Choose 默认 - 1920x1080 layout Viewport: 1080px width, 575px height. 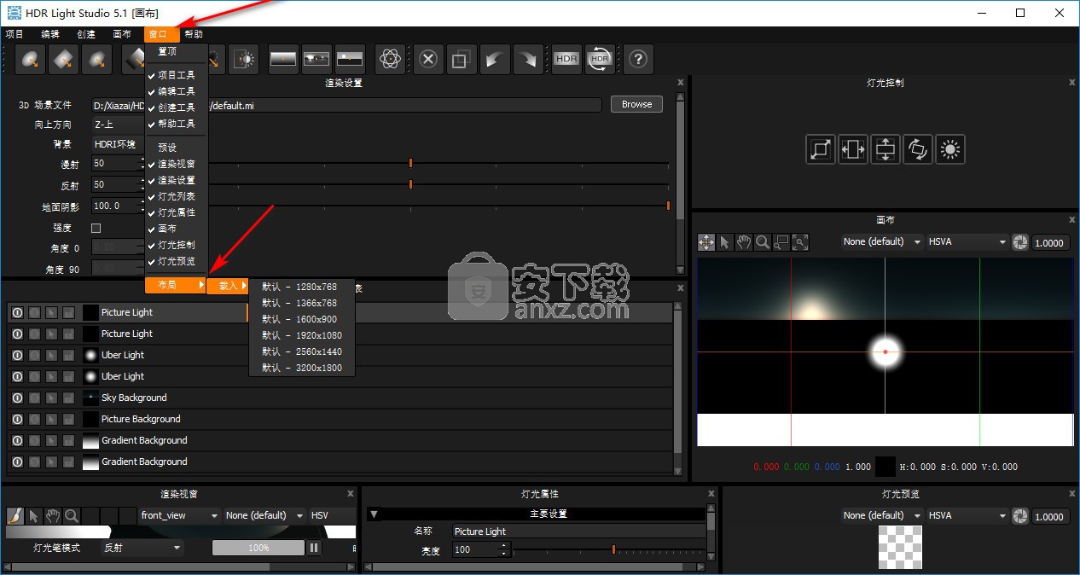point(302,335)
